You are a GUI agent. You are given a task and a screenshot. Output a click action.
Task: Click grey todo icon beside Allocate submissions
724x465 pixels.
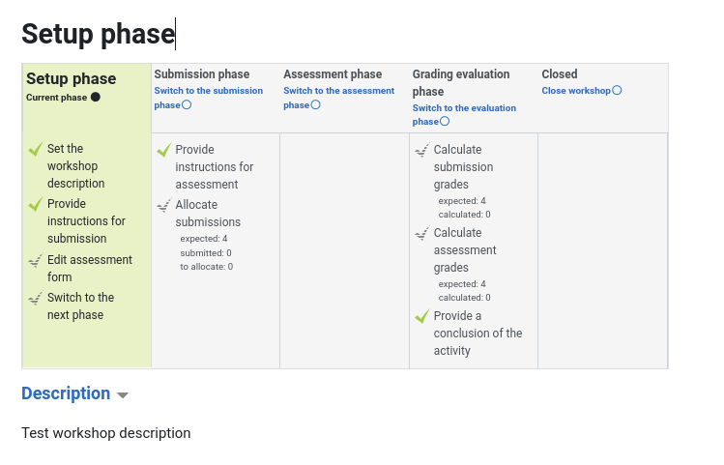pos(164,205)
